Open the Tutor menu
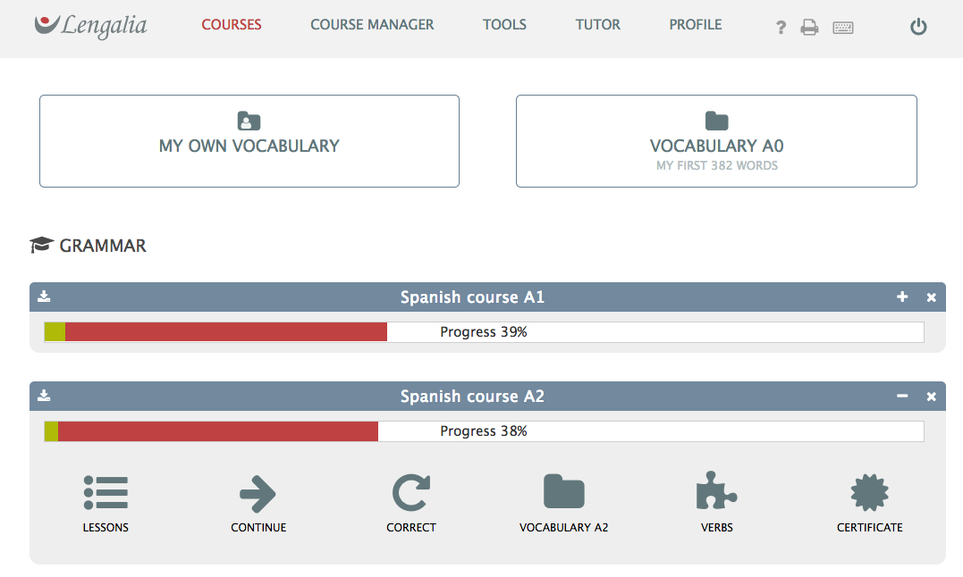 (597, 24)
